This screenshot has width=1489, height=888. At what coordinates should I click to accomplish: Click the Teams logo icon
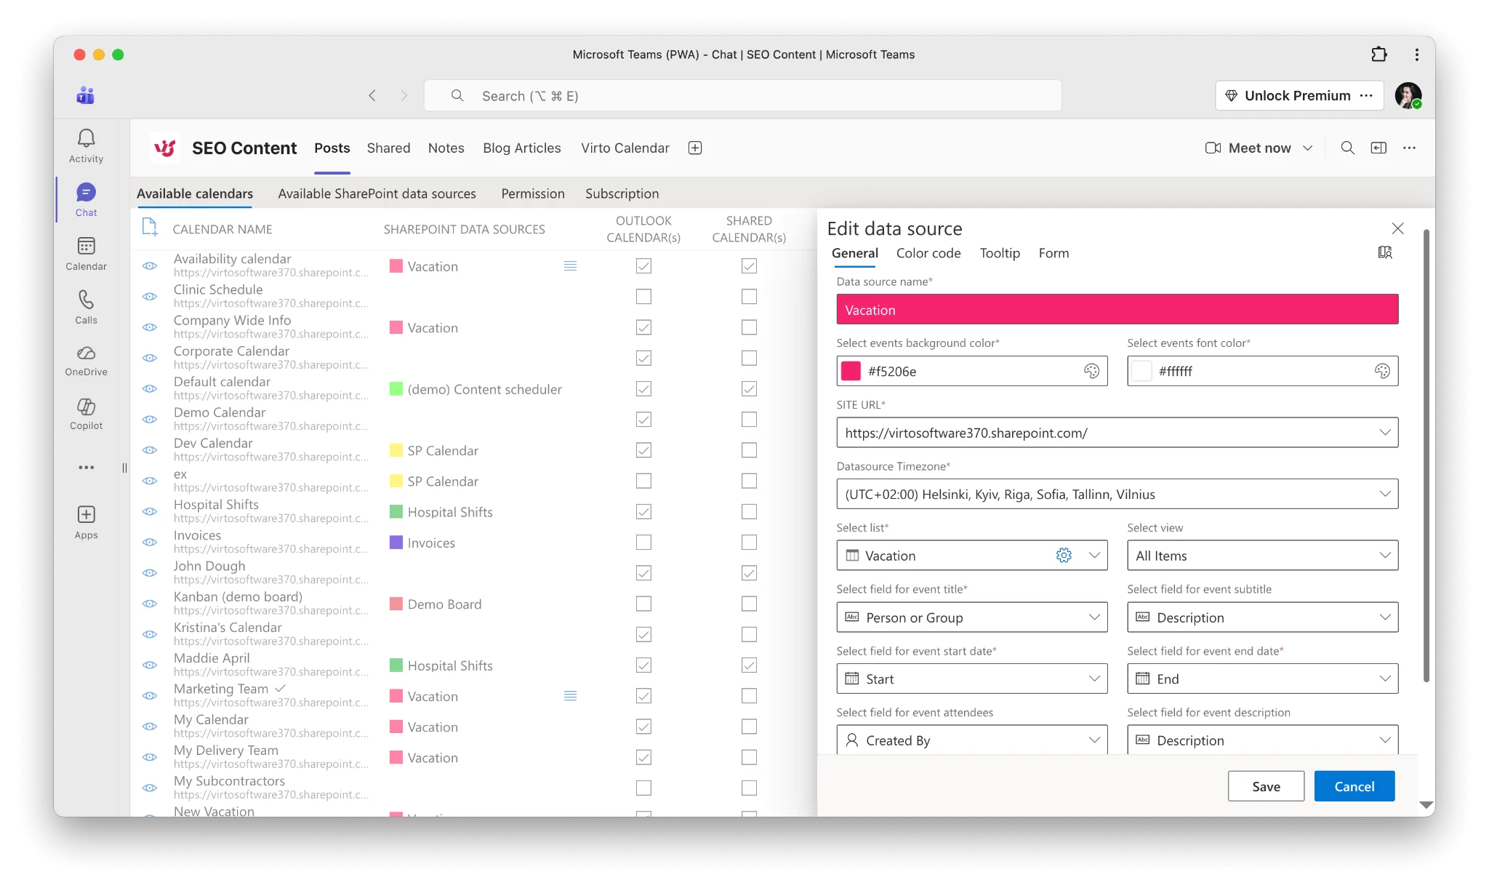[86, 95]
